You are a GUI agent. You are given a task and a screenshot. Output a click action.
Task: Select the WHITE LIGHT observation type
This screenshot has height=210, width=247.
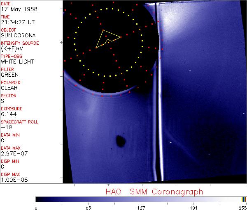point(17,62)
